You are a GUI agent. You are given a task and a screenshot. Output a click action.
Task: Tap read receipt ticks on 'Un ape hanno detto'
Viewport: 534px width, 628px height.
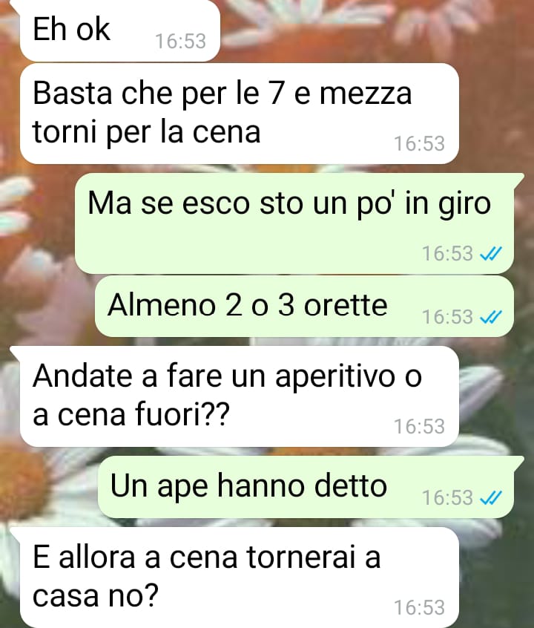pos(490,498)
